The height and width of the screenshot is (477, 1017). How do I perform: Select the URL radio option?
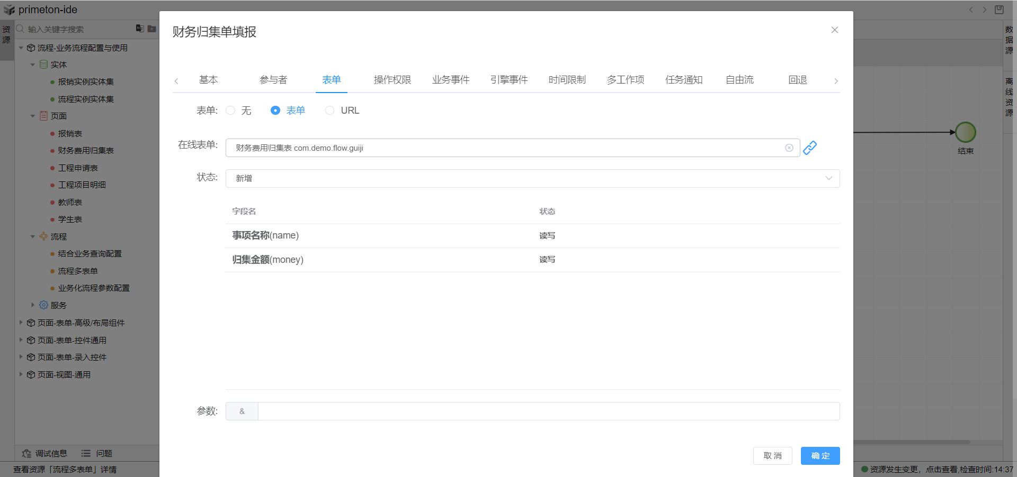330,111
